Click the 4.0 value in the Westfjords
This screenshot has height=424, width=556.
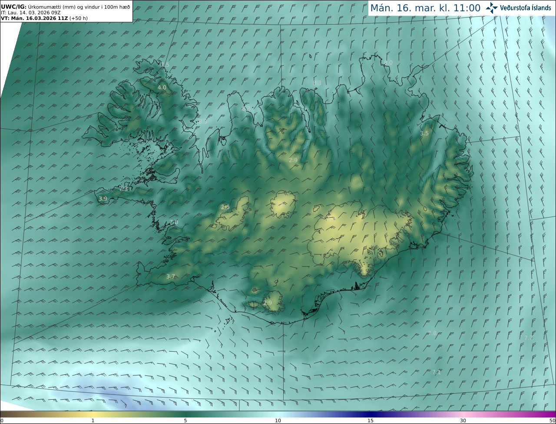pyautogui.click(x=162, y=88)
